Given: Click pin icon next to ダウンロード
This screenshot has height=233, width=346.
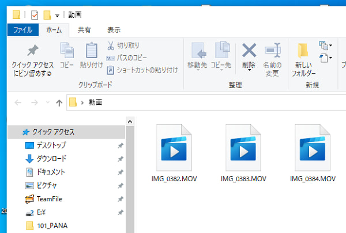Looking at the screenshot, I should (x=121, y=159).
